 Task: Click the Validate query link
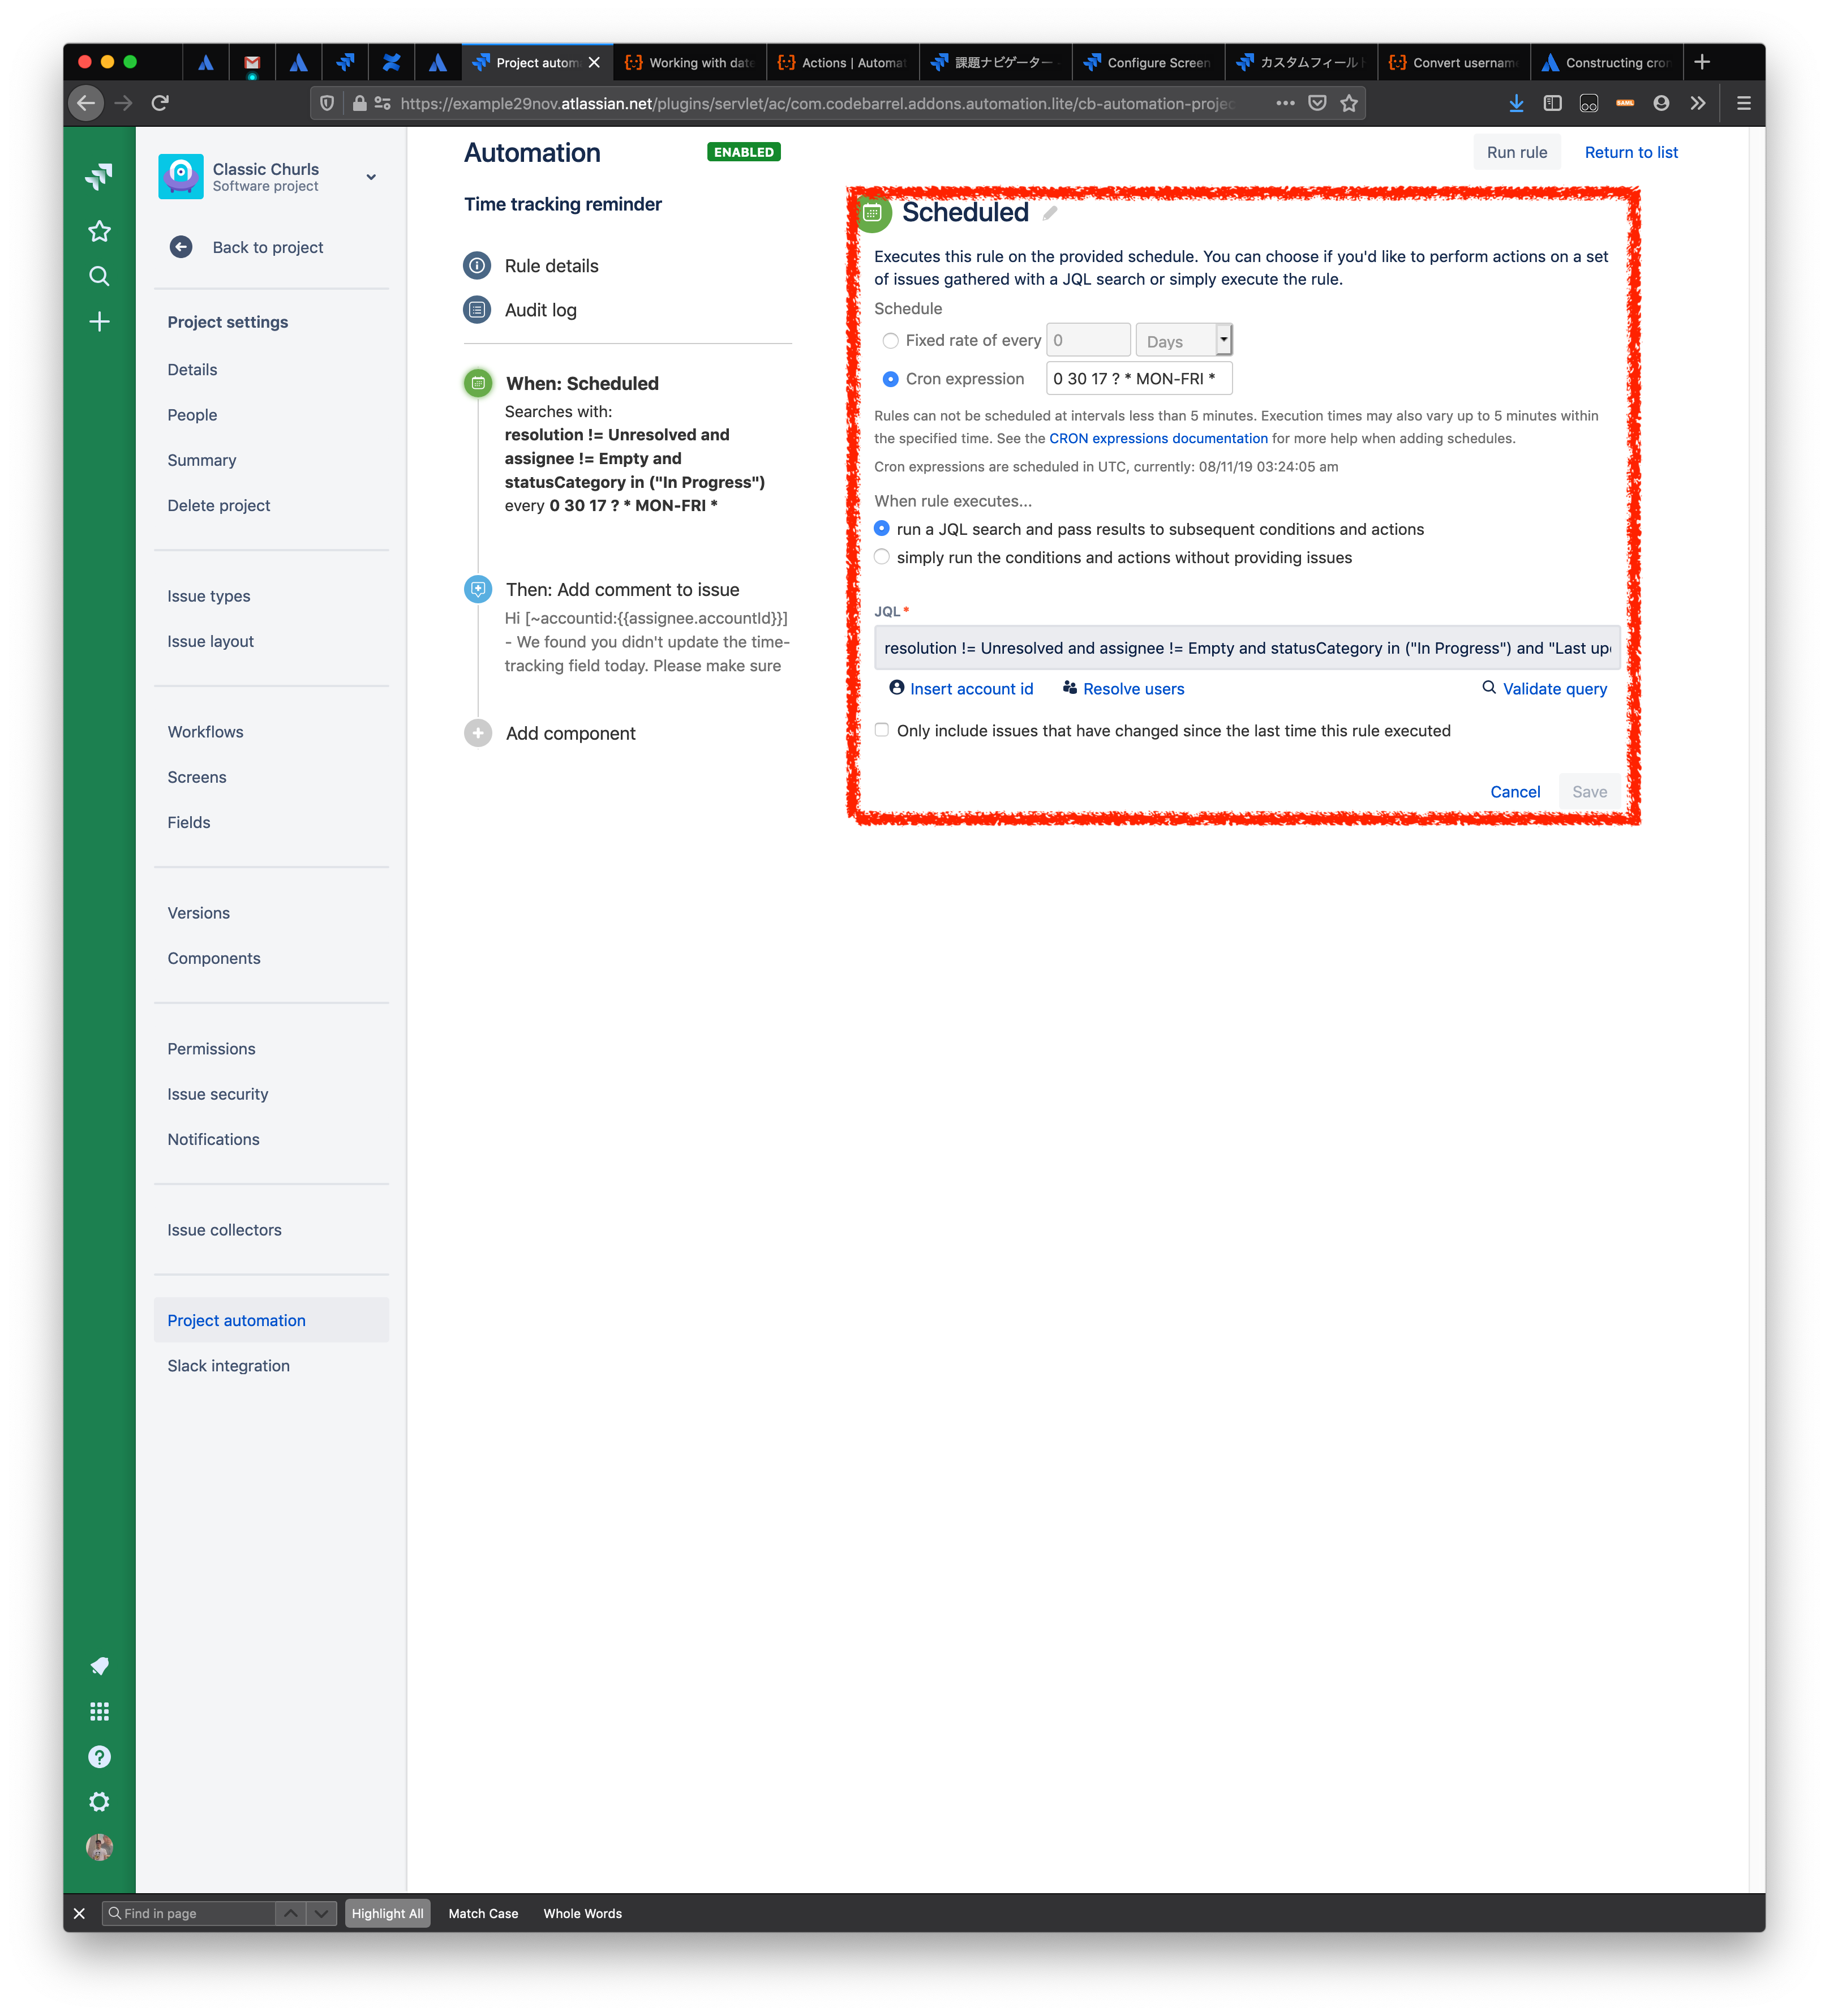1544,688
